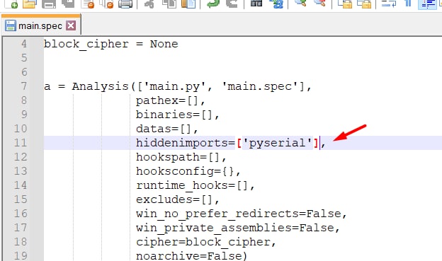
Task: Place cursor on 'runtime_hooks=[],' line
Action: tap(195, 185)
